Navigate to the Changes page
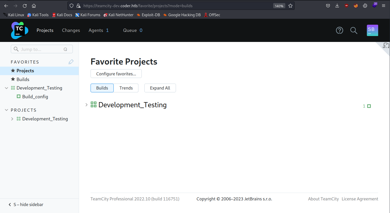Image resolution: width=390 pixels, height=213 pixels. 71,30
